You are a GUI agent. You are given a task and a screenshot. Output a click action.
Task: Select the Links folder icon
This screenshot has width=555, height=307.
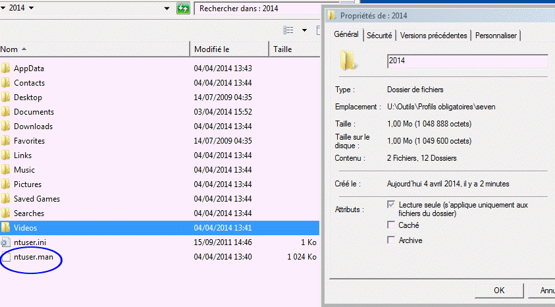coord(5,155)
